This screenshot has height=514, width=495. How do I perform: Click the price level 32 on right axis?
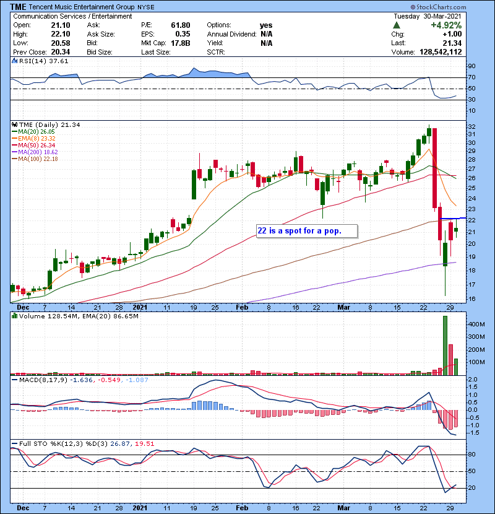[471, 127]
